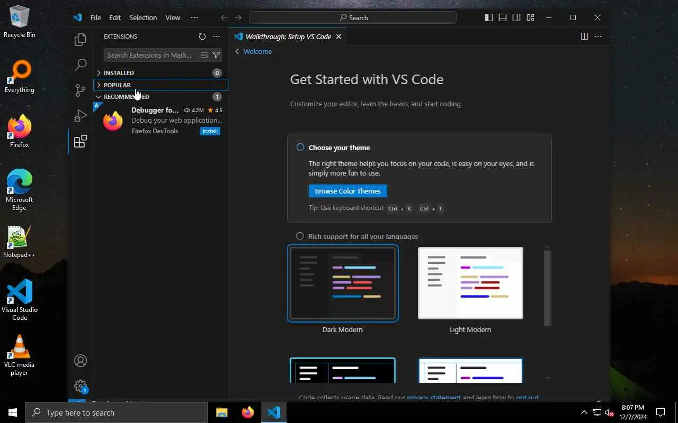Open the Accounts menu icon
This screenshot has height=423, width=678.
pyautogui.click(x=81, y=361)
